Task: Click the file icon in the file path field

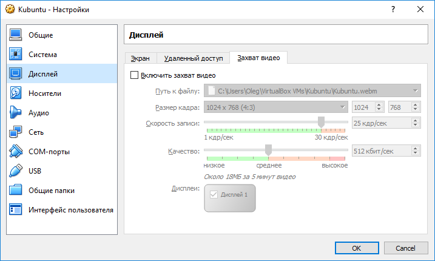Action: 211,90
